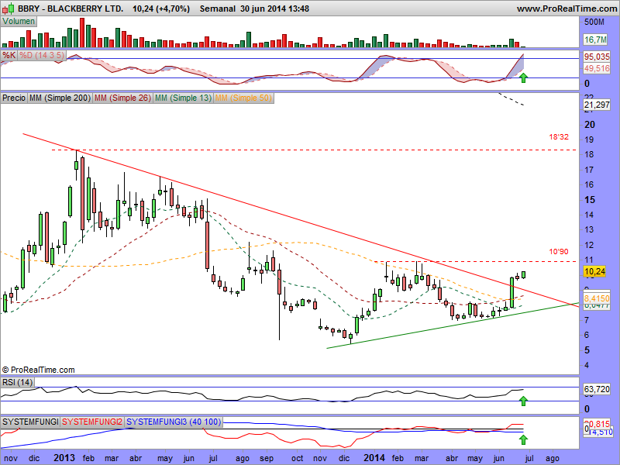Viewport: 620px width, 465px height.
Task: Click the 21,297 price axis value
Action: [x=596, y=105]
